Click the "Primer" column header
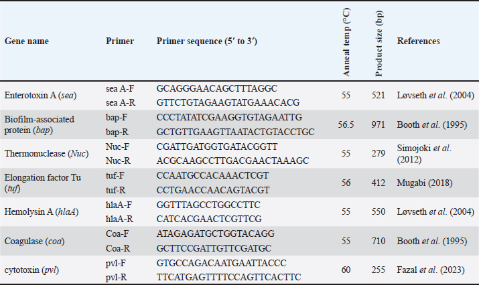The image size is (479, 285). pos(120,41)
